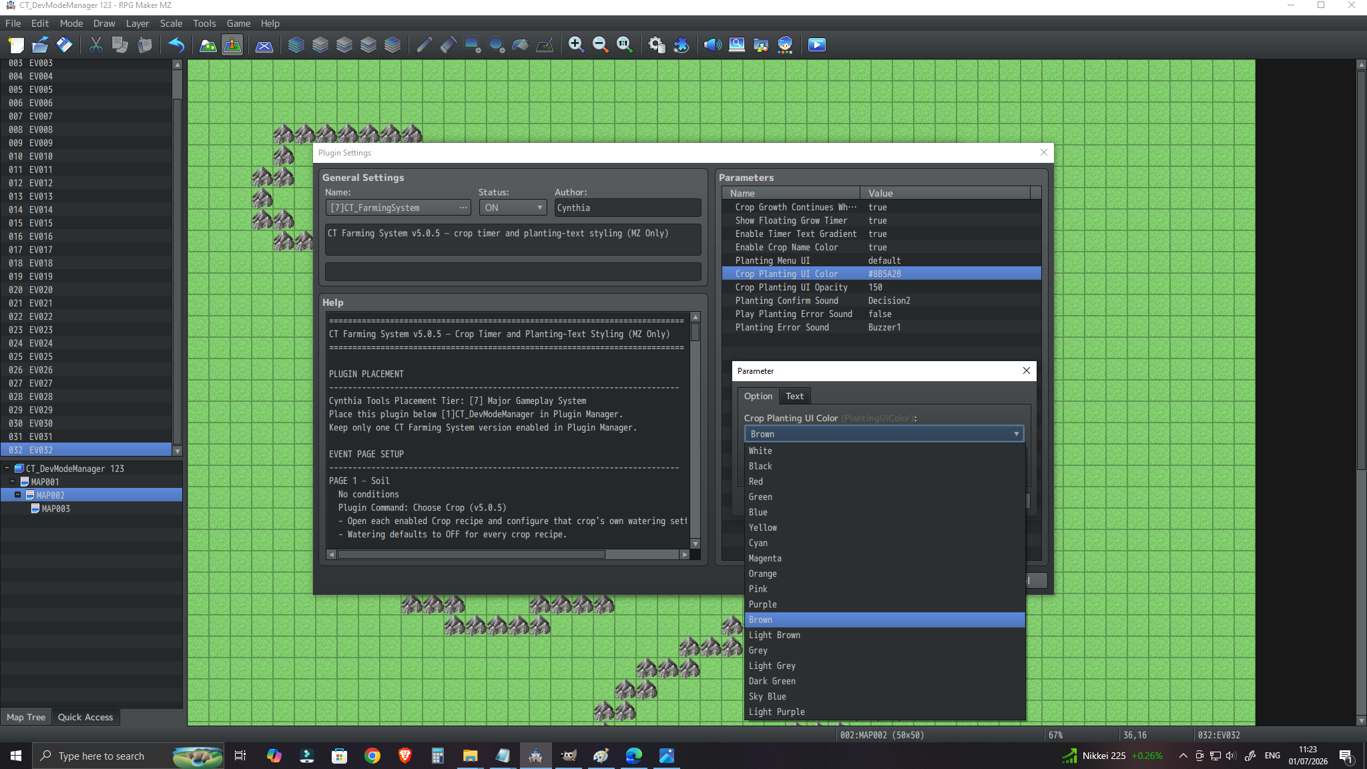Click the Author field containing Cynthia
This screenshot has width=1367, height=769.
(627, 208)
